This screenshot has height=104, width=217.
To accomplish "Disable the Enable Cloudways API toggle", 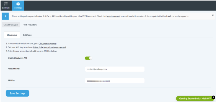I will click(x=89, y=58).
